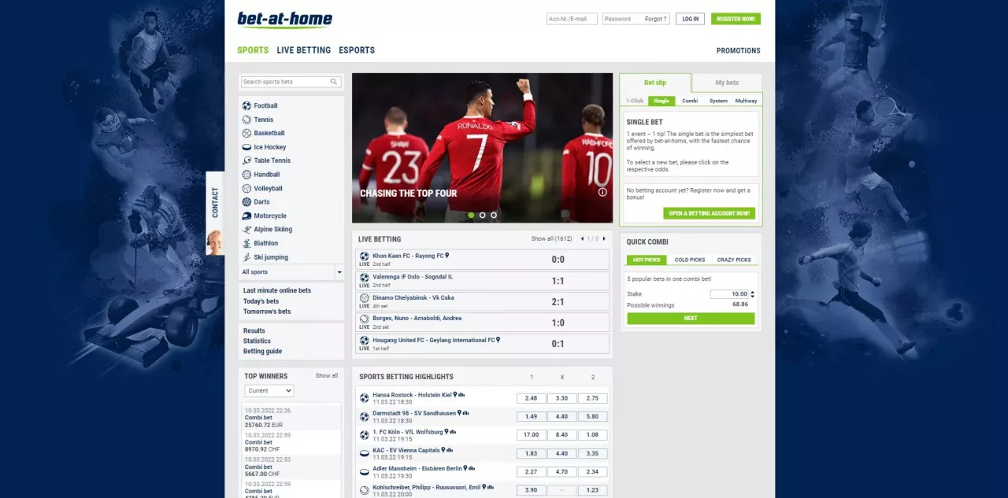
Task: Click the Table Tennis paddle icon
Action: pos(246,160)
